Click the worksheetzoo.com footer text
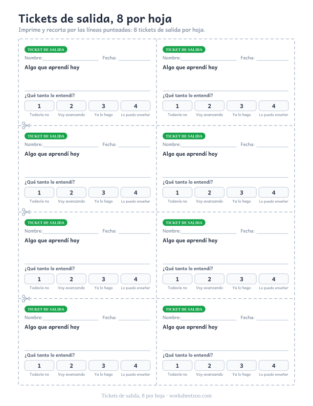 click(x=190, y=396)
